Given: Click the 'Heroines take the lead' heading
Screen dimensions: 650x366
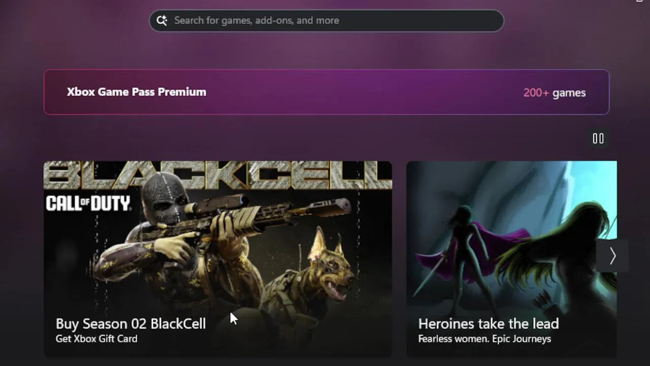Looking at the screenshot, I should [489, 324].
